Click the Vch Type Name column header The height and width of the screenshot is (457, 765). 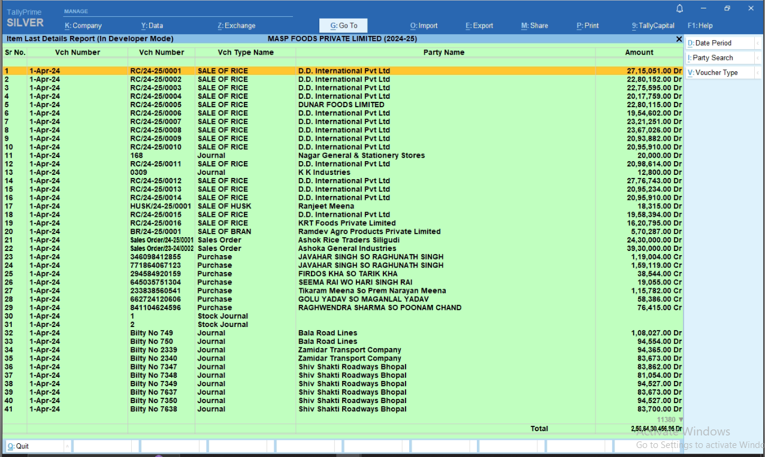246,52
